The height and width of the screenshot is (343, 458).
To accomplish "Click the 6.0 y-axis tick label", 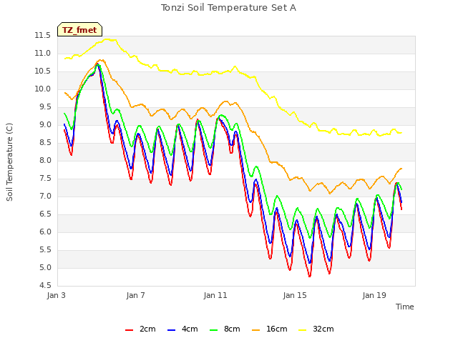I will point(44,232).
